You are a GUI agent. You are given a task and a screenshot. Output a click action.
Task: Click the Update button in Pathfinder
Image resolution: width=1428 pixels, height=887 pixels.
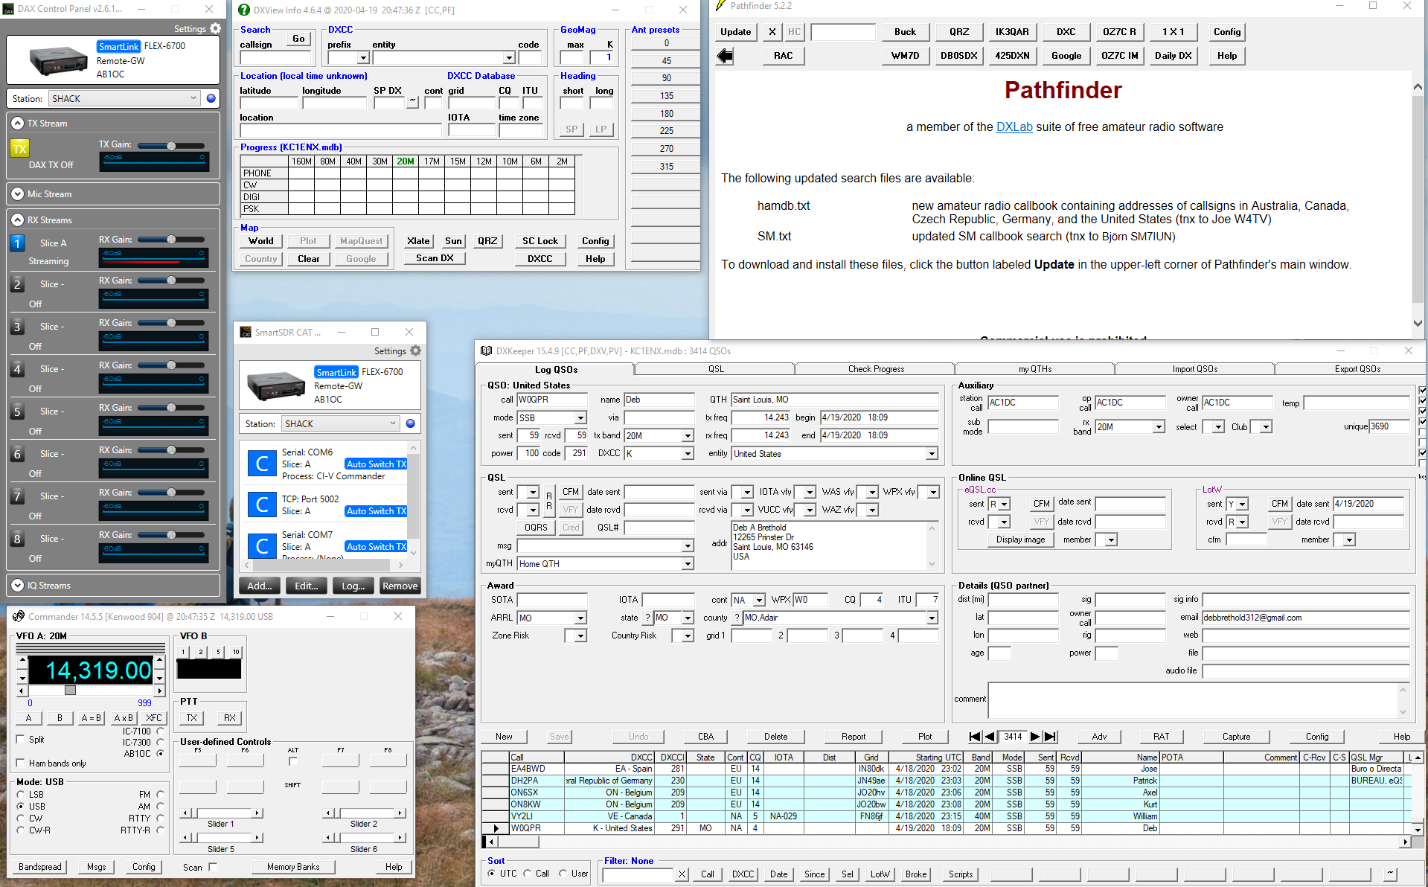click(x=735, y=32)
